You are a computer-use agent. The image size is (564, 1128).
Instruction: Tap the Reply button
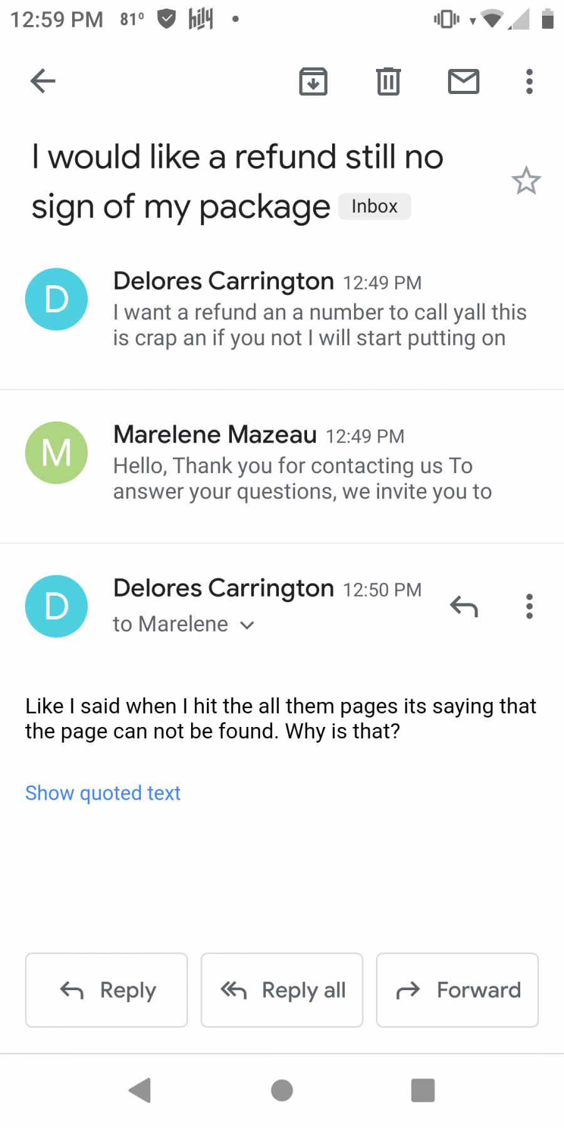pos(107,990)
